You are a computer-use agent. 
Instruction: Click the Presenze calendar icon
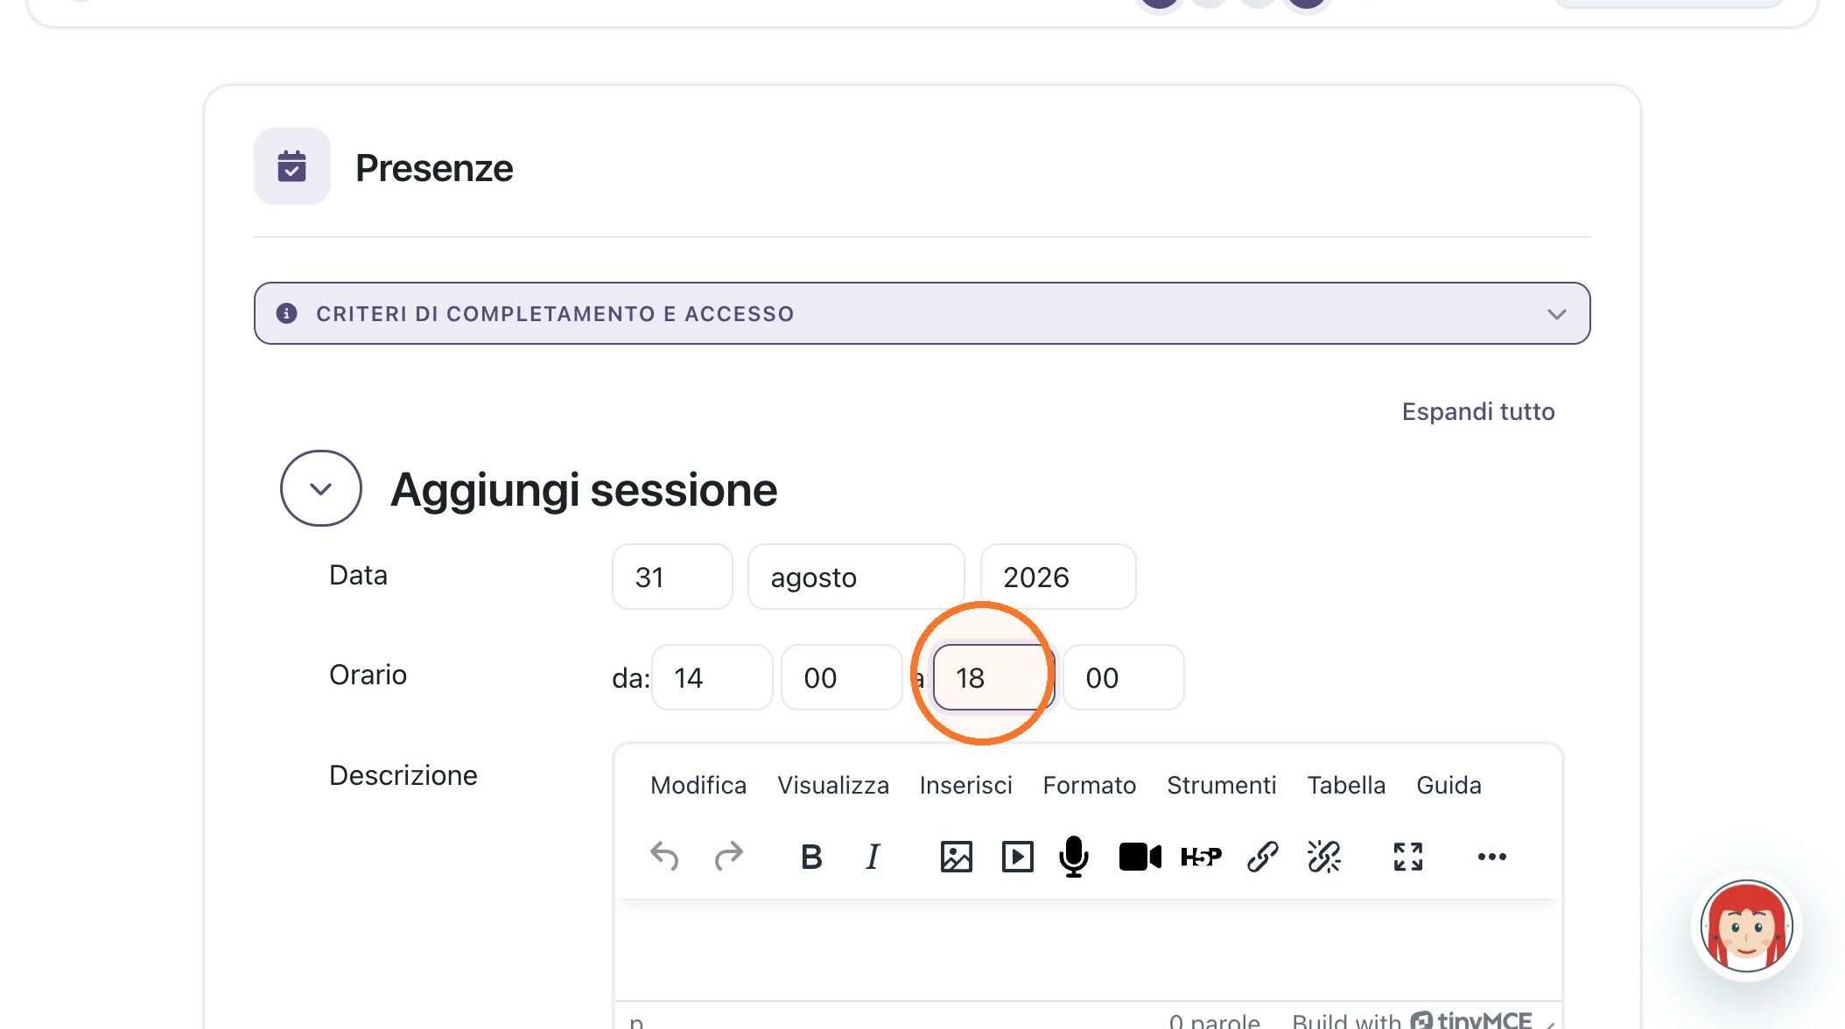pyautogui.click(x=292, y=166)
